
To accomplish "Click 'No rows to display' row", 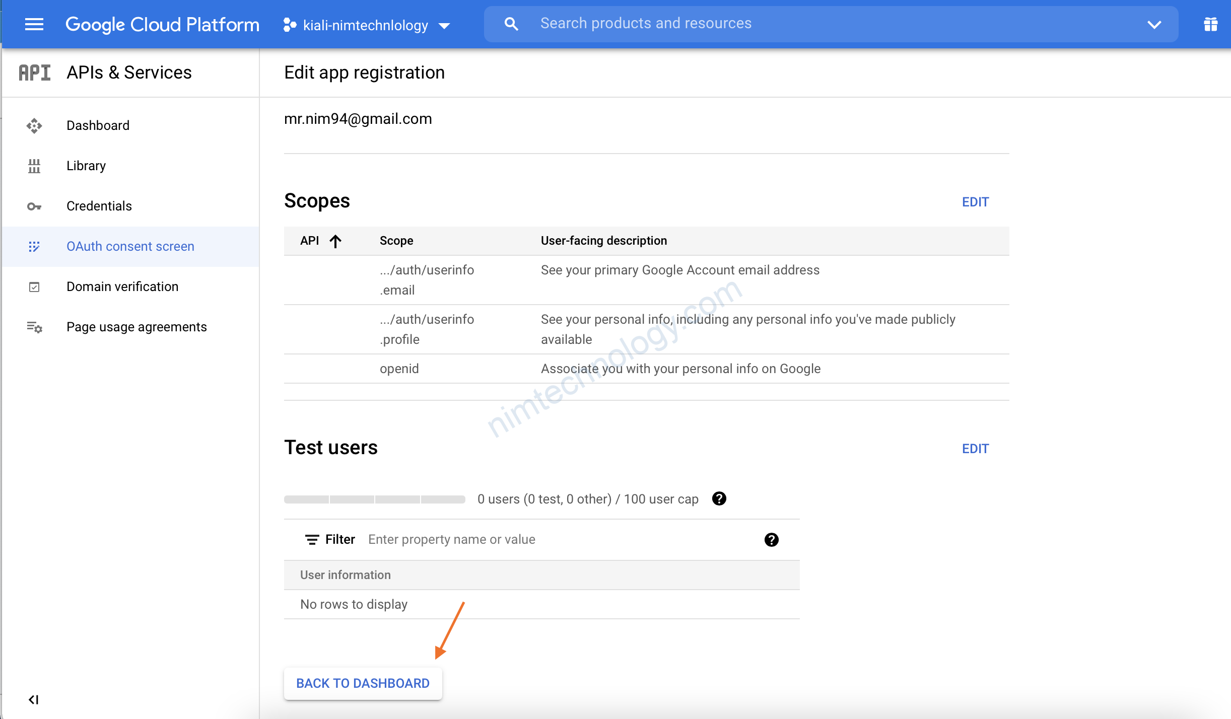I will (542, 604).
